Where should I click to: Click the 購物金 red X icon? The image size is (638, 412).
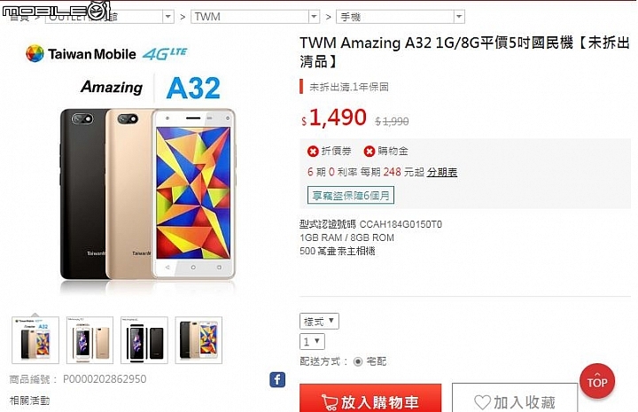coord(369,152)
